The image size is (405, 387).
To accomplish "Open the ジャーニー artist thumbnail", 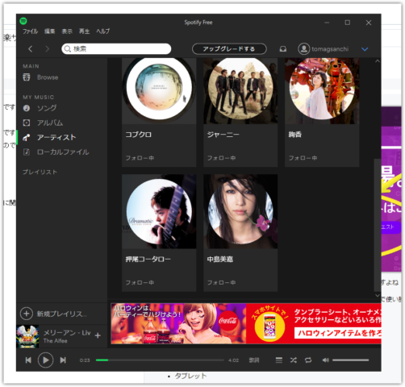I will tap(240, 91).
